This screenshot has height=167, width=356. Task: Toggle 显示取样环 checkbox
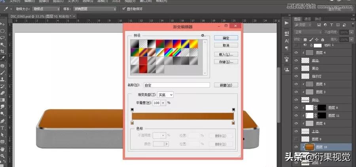pos(124,9)
